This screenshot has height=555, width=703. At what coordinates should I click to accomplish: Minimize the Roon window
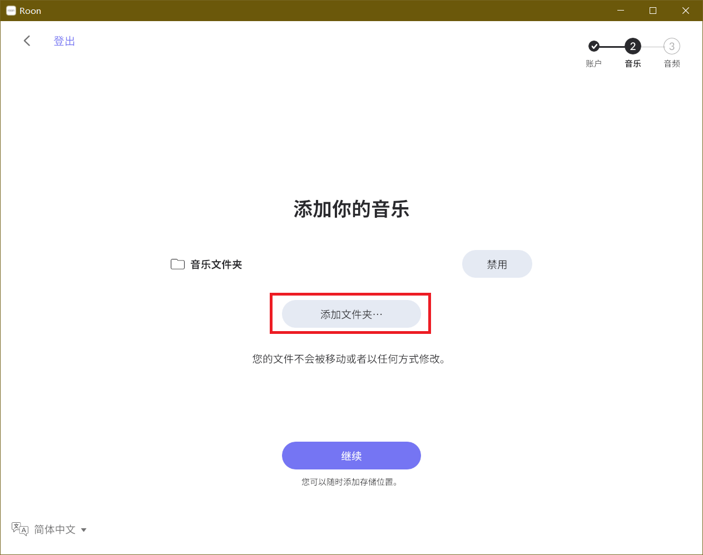(x=621, y=11)
